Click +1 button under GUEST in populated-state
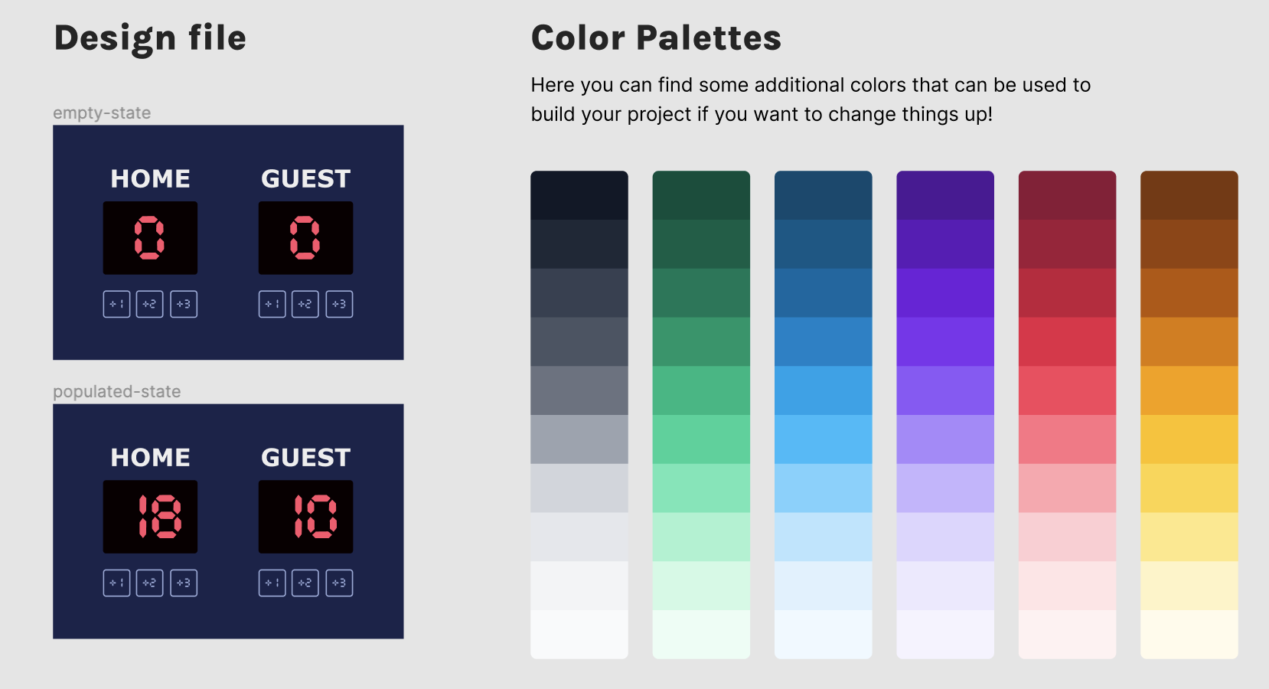 click(272, 583)
